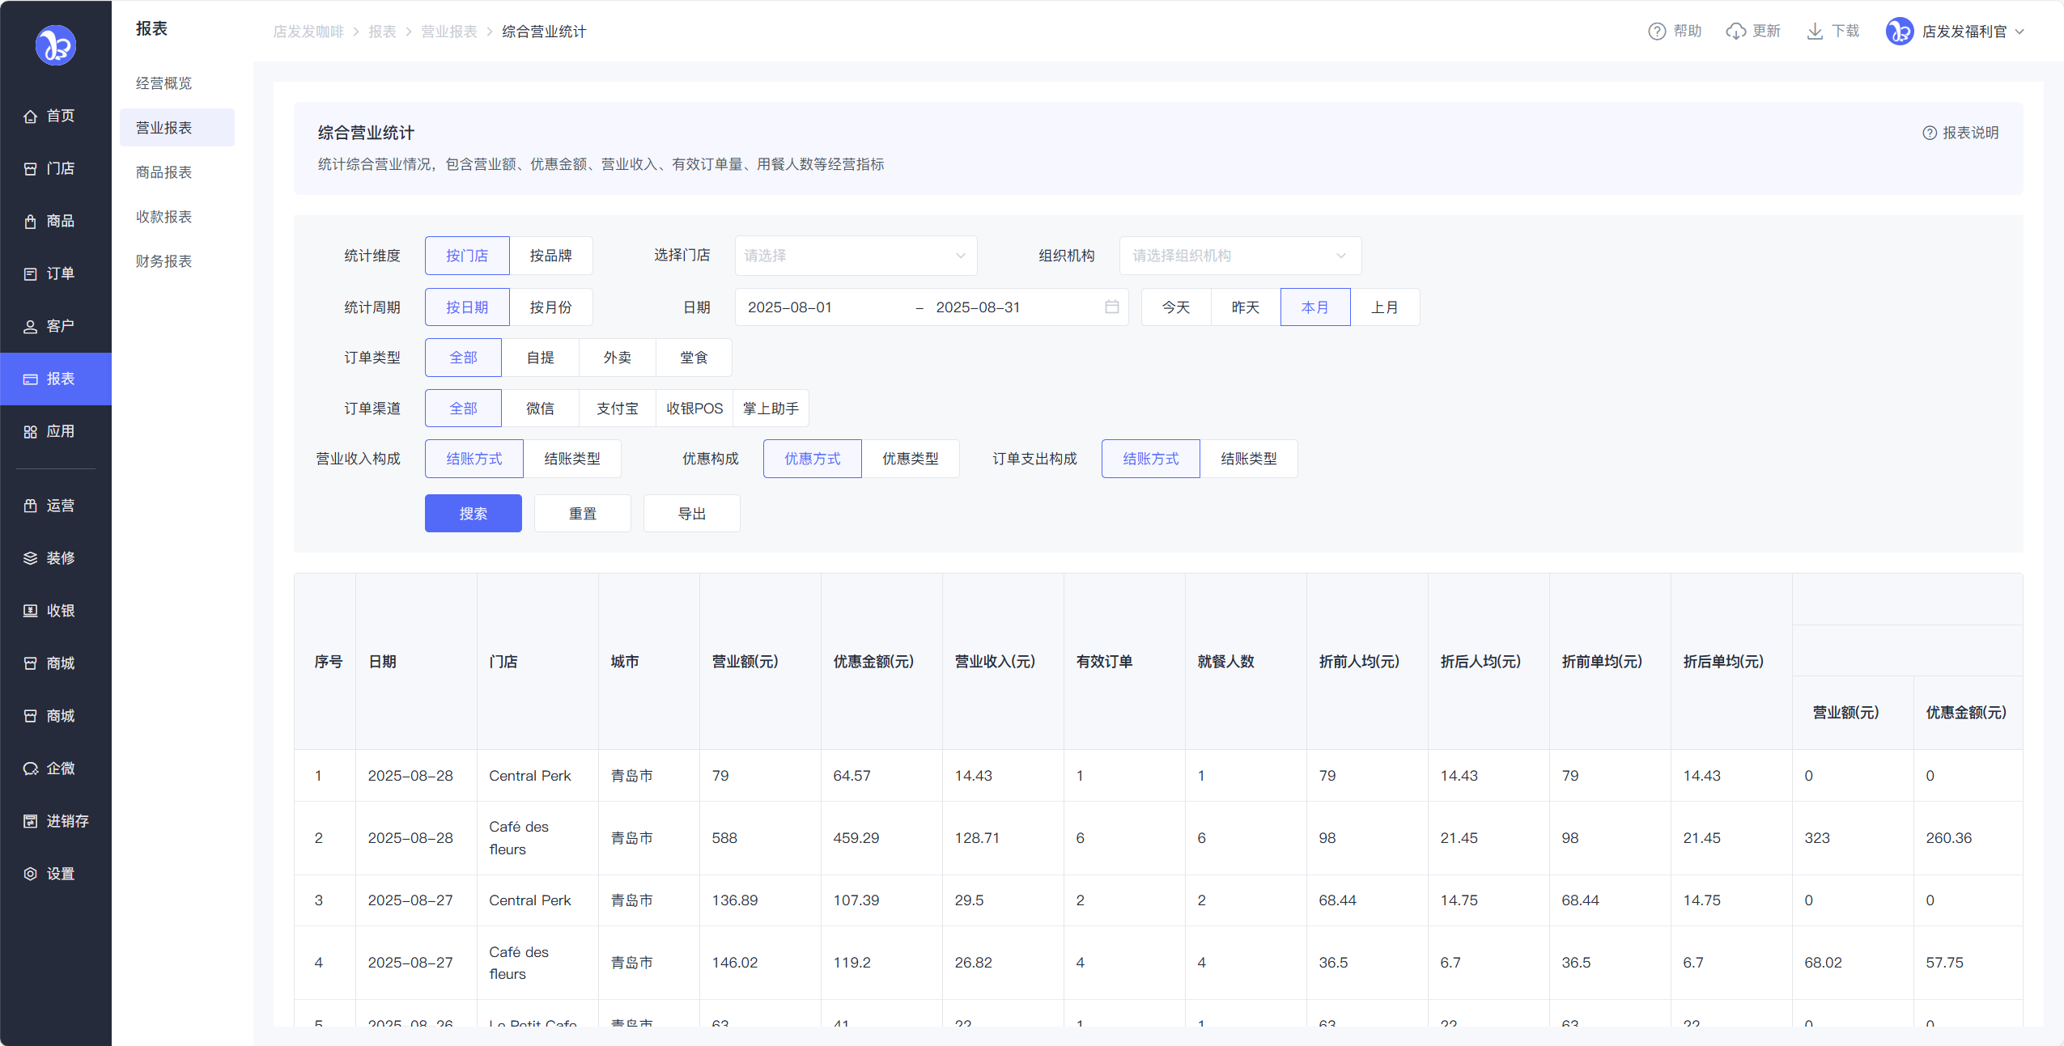Click cell 459.29 in row 2
The width and height of the screenshot is (2064, 1046).
[x=856, y=838]
